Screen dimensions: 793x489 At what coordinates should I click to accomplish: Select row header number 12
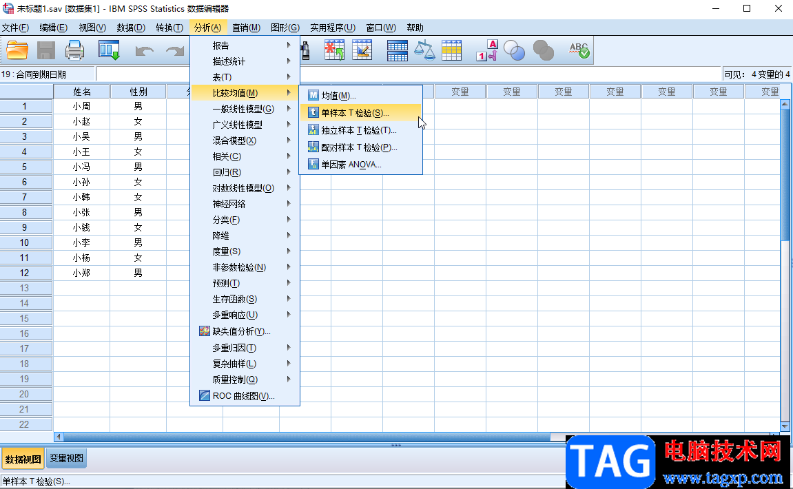point(26,273)
